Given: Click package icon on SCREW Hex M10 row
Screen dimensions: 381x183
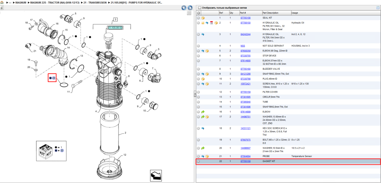Looking at the screenshot, I should click(x=207, y=84).
